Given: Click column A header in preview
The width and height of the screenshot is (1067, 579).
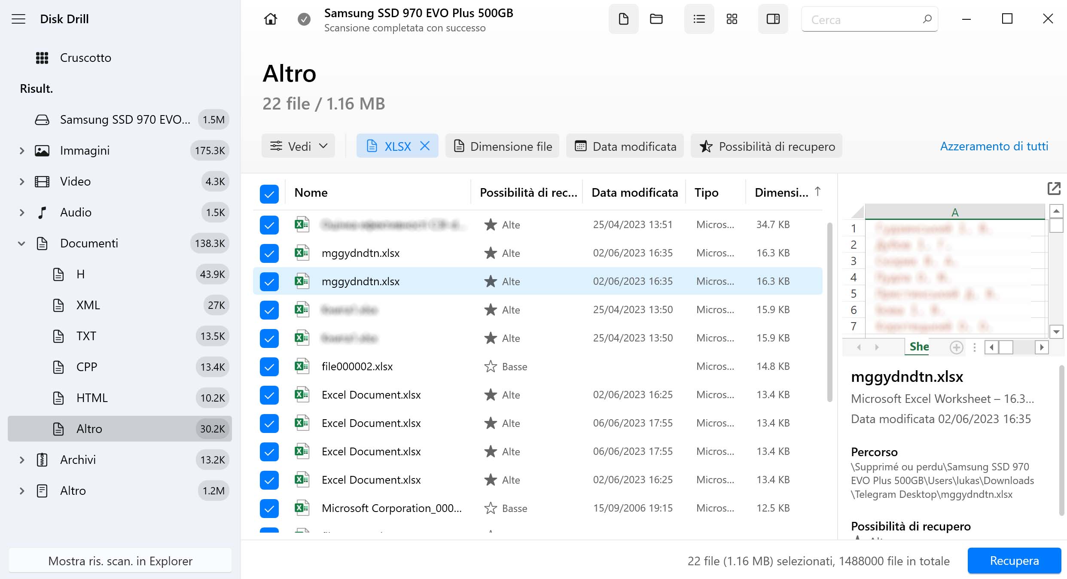Looking at the screenshot, I should point(954,212).
